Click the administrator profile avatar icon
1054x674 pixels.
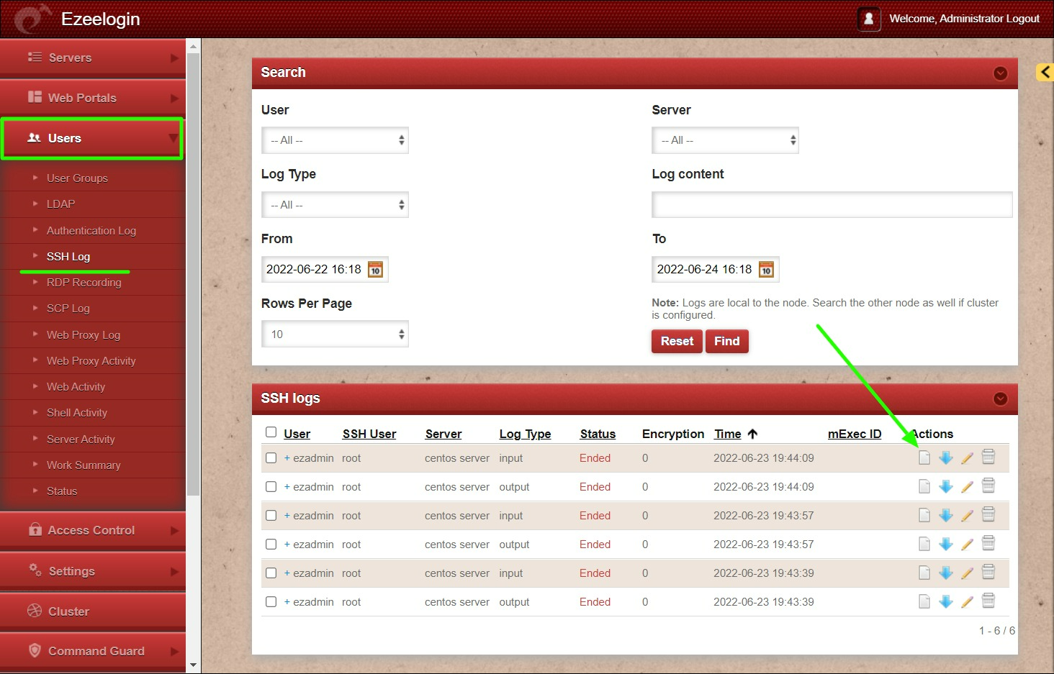click(869, 19)
